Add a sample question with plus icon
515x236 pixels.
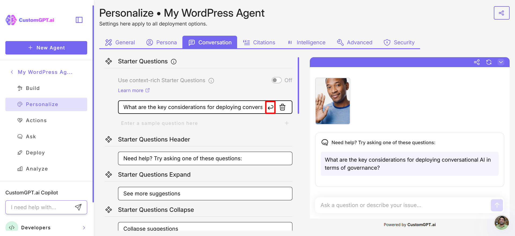click(287, 123)
